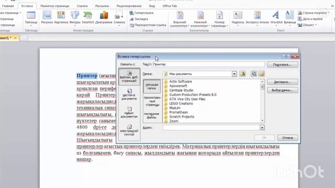The width and height of the screenshot is (335, 188).
Task: Cancel the hyperlink dialog with Отмена
Action: [x=287, y=138]
